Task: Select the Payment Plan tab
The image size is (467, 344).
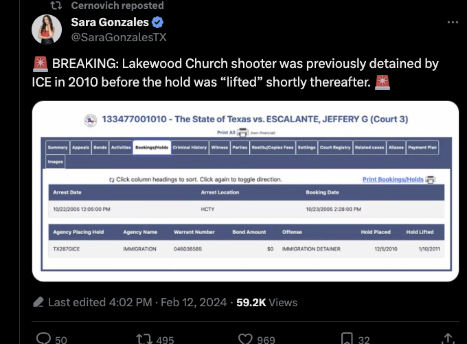Action: [x=422, y=148]
